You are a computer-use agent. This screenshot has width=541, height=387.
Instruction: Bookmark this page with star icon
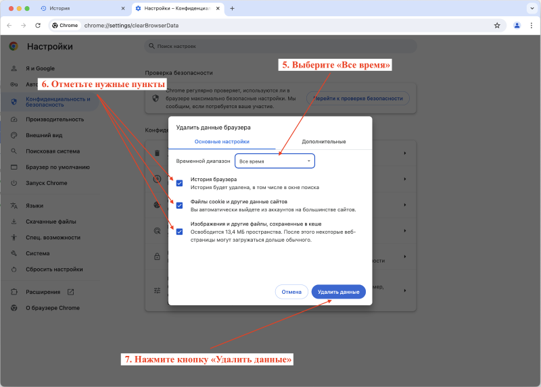point(497,26)
